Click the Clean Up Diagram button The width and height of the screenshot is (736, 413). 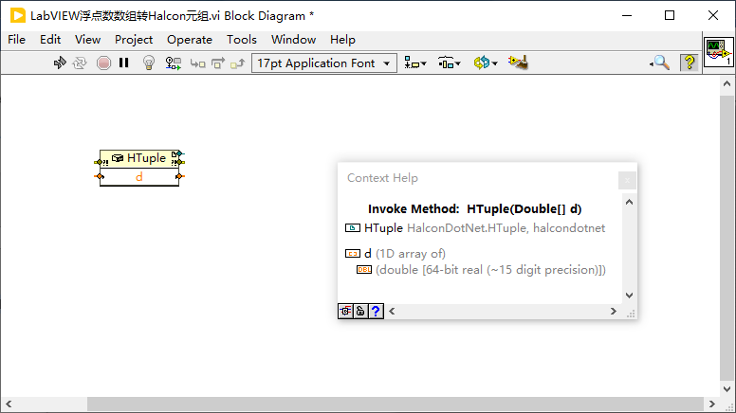[x=518, y=63]
